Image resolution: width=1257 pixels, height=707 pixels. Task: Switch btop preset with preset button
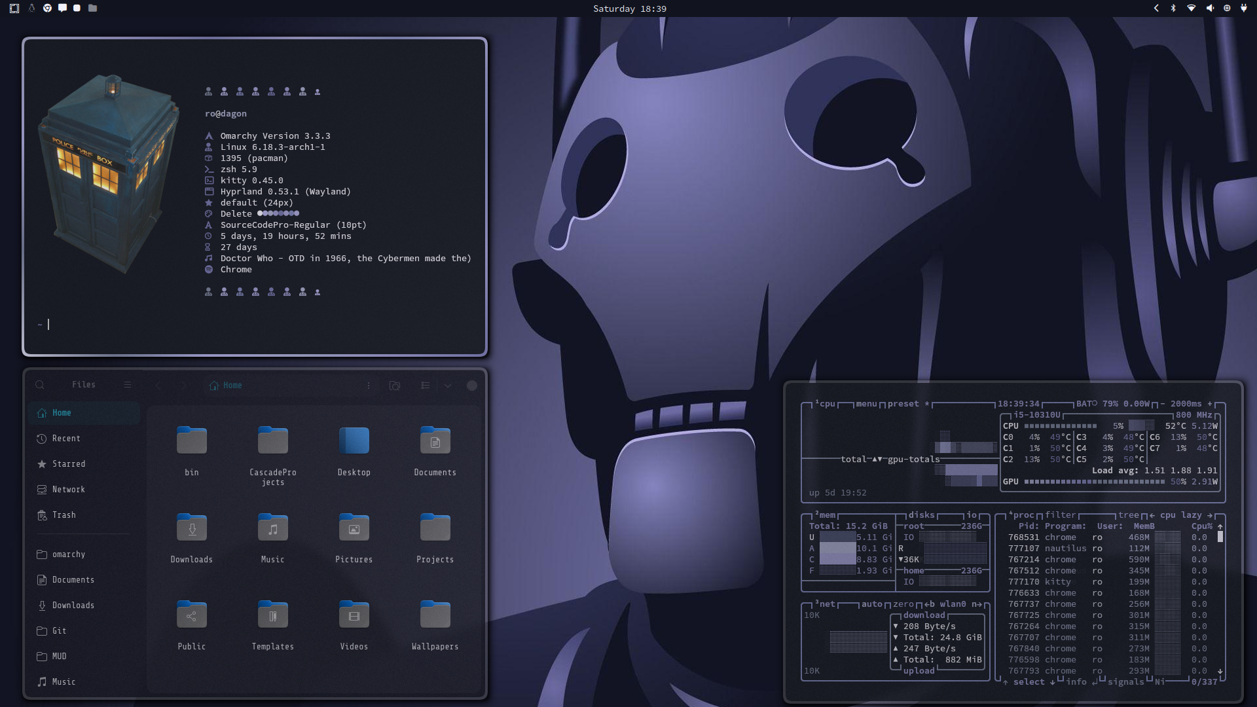(x=903, y=404)
